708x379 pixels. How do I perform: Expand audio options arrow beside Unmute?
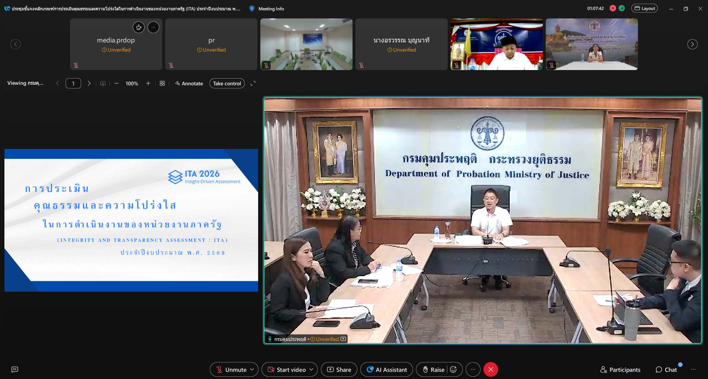coord(252,369)
